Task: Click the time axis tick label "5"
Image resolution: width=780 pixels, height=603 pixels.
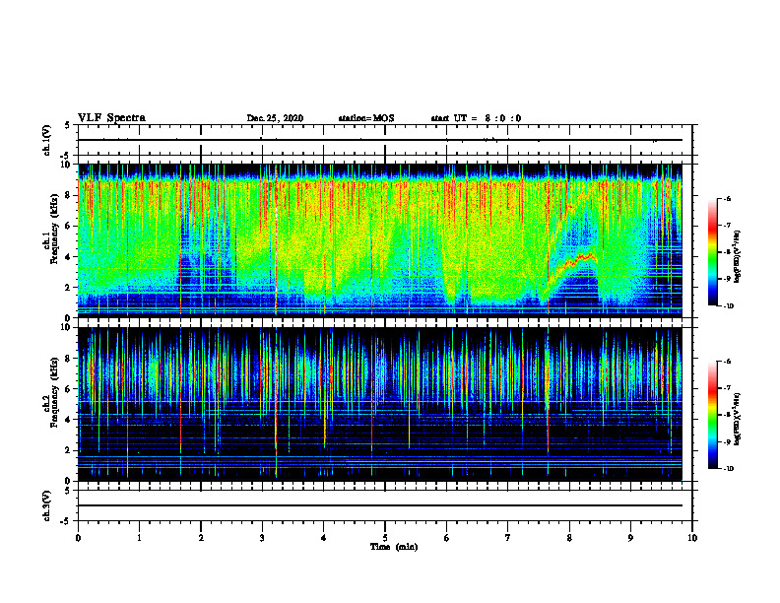Action: [x=385, y=538]
